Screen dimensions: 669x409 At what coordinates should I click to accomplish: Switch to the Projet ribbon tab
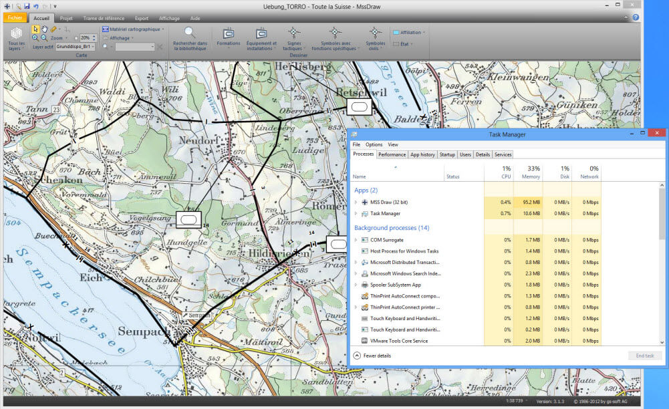click(66, 18)
